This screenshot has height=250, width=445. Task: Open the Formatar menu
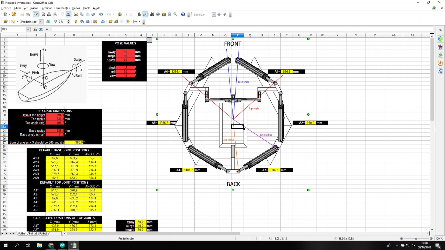46,8
